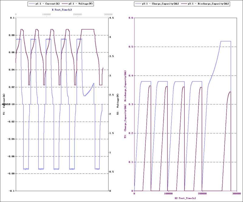Select the Current(A) legend entry

pos(44,4)
